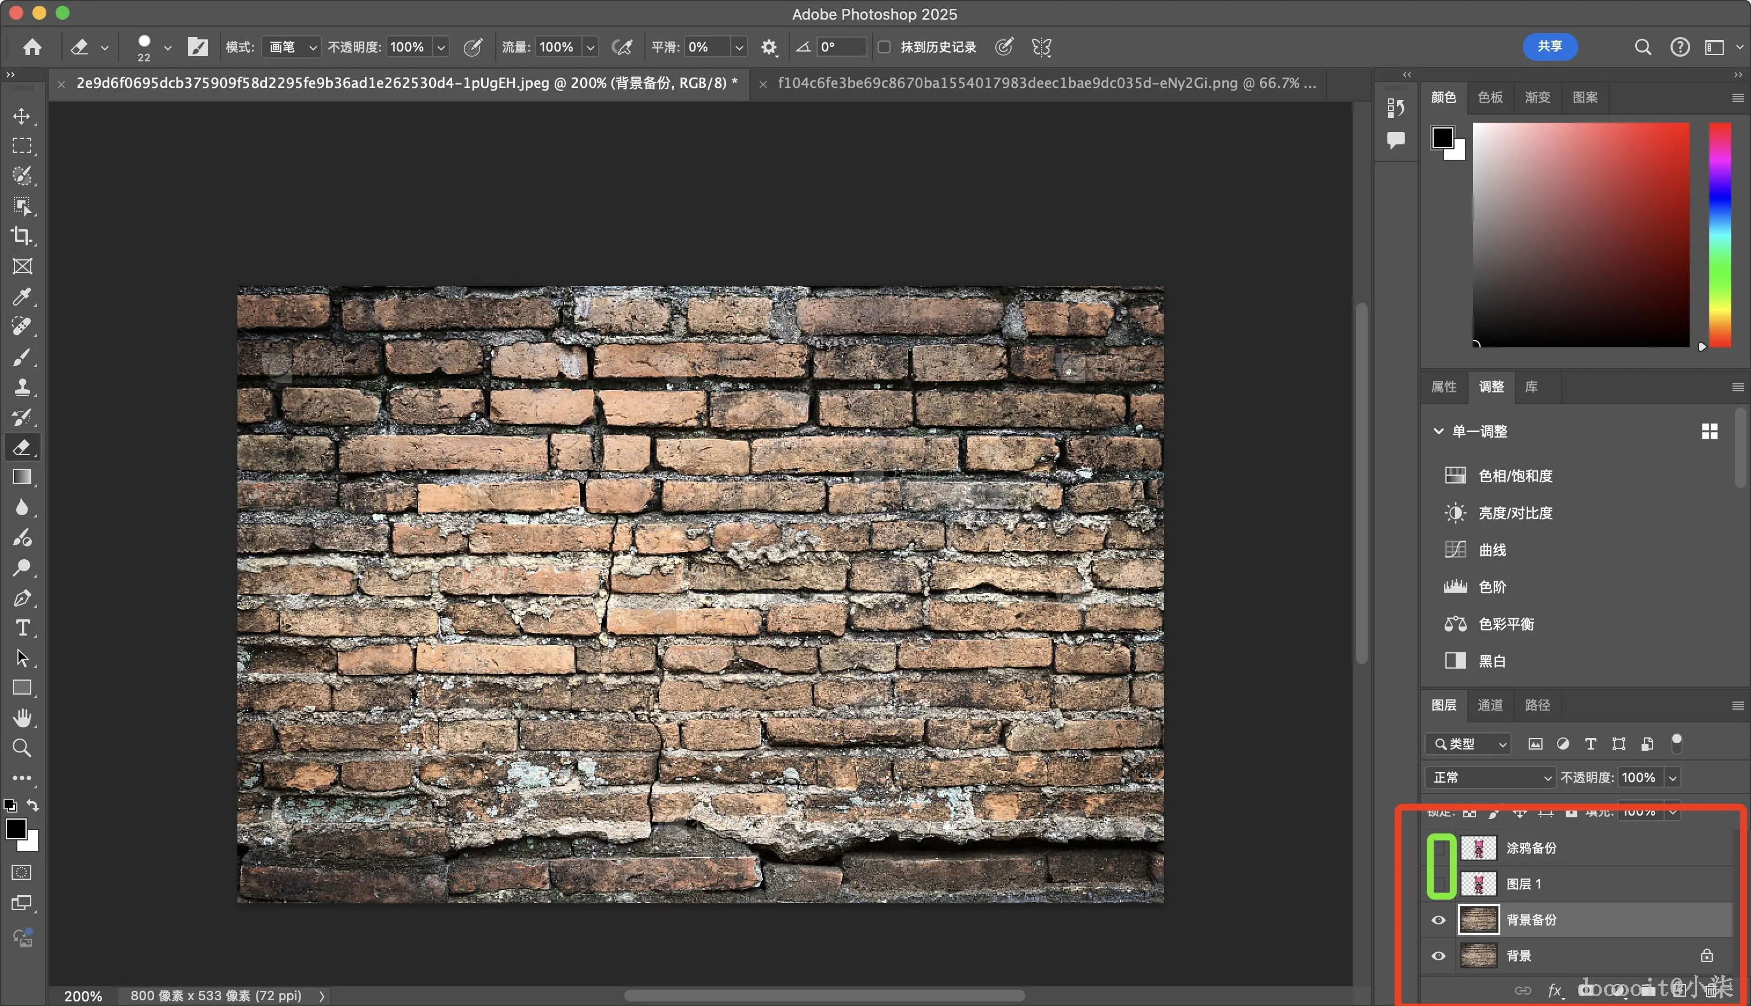This screenshot has width=1751, height=1006.
Task: Enable the erase to history checkbox
Action: pyautogui.click(x=884, y=47)
